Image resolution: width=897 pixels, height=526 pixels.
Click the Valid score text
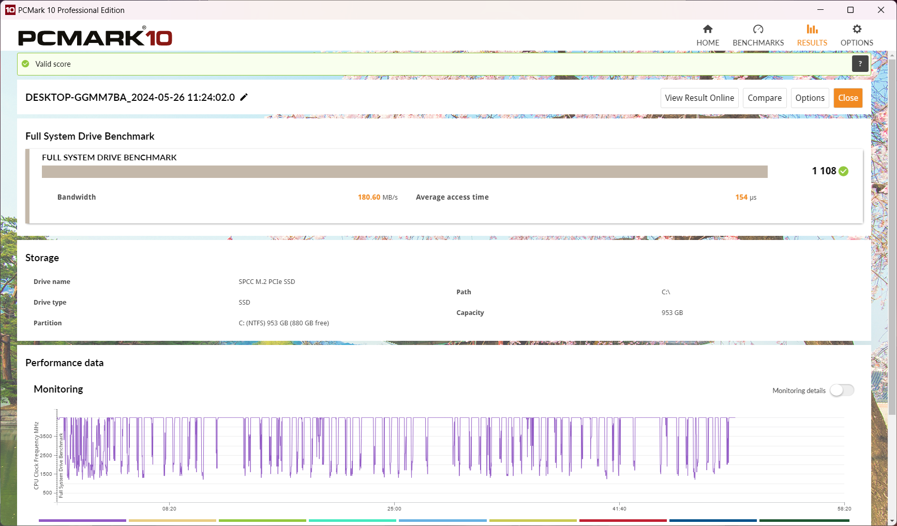(53, 64)
